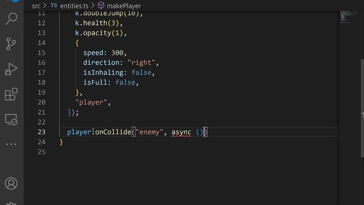This screenshot has height=205, width=364.
Task: Place cursor on 'async' with red squiggle
Action: coord(181,132)
